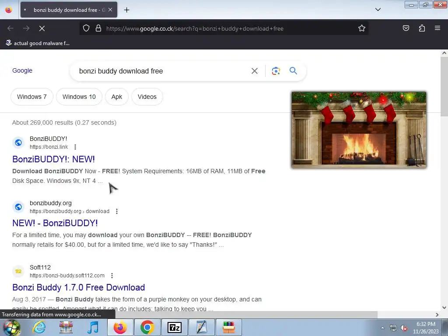The height and width of the screenshot is (336, 448).
Task: Go forward to the next page
Action: (26, 28)
